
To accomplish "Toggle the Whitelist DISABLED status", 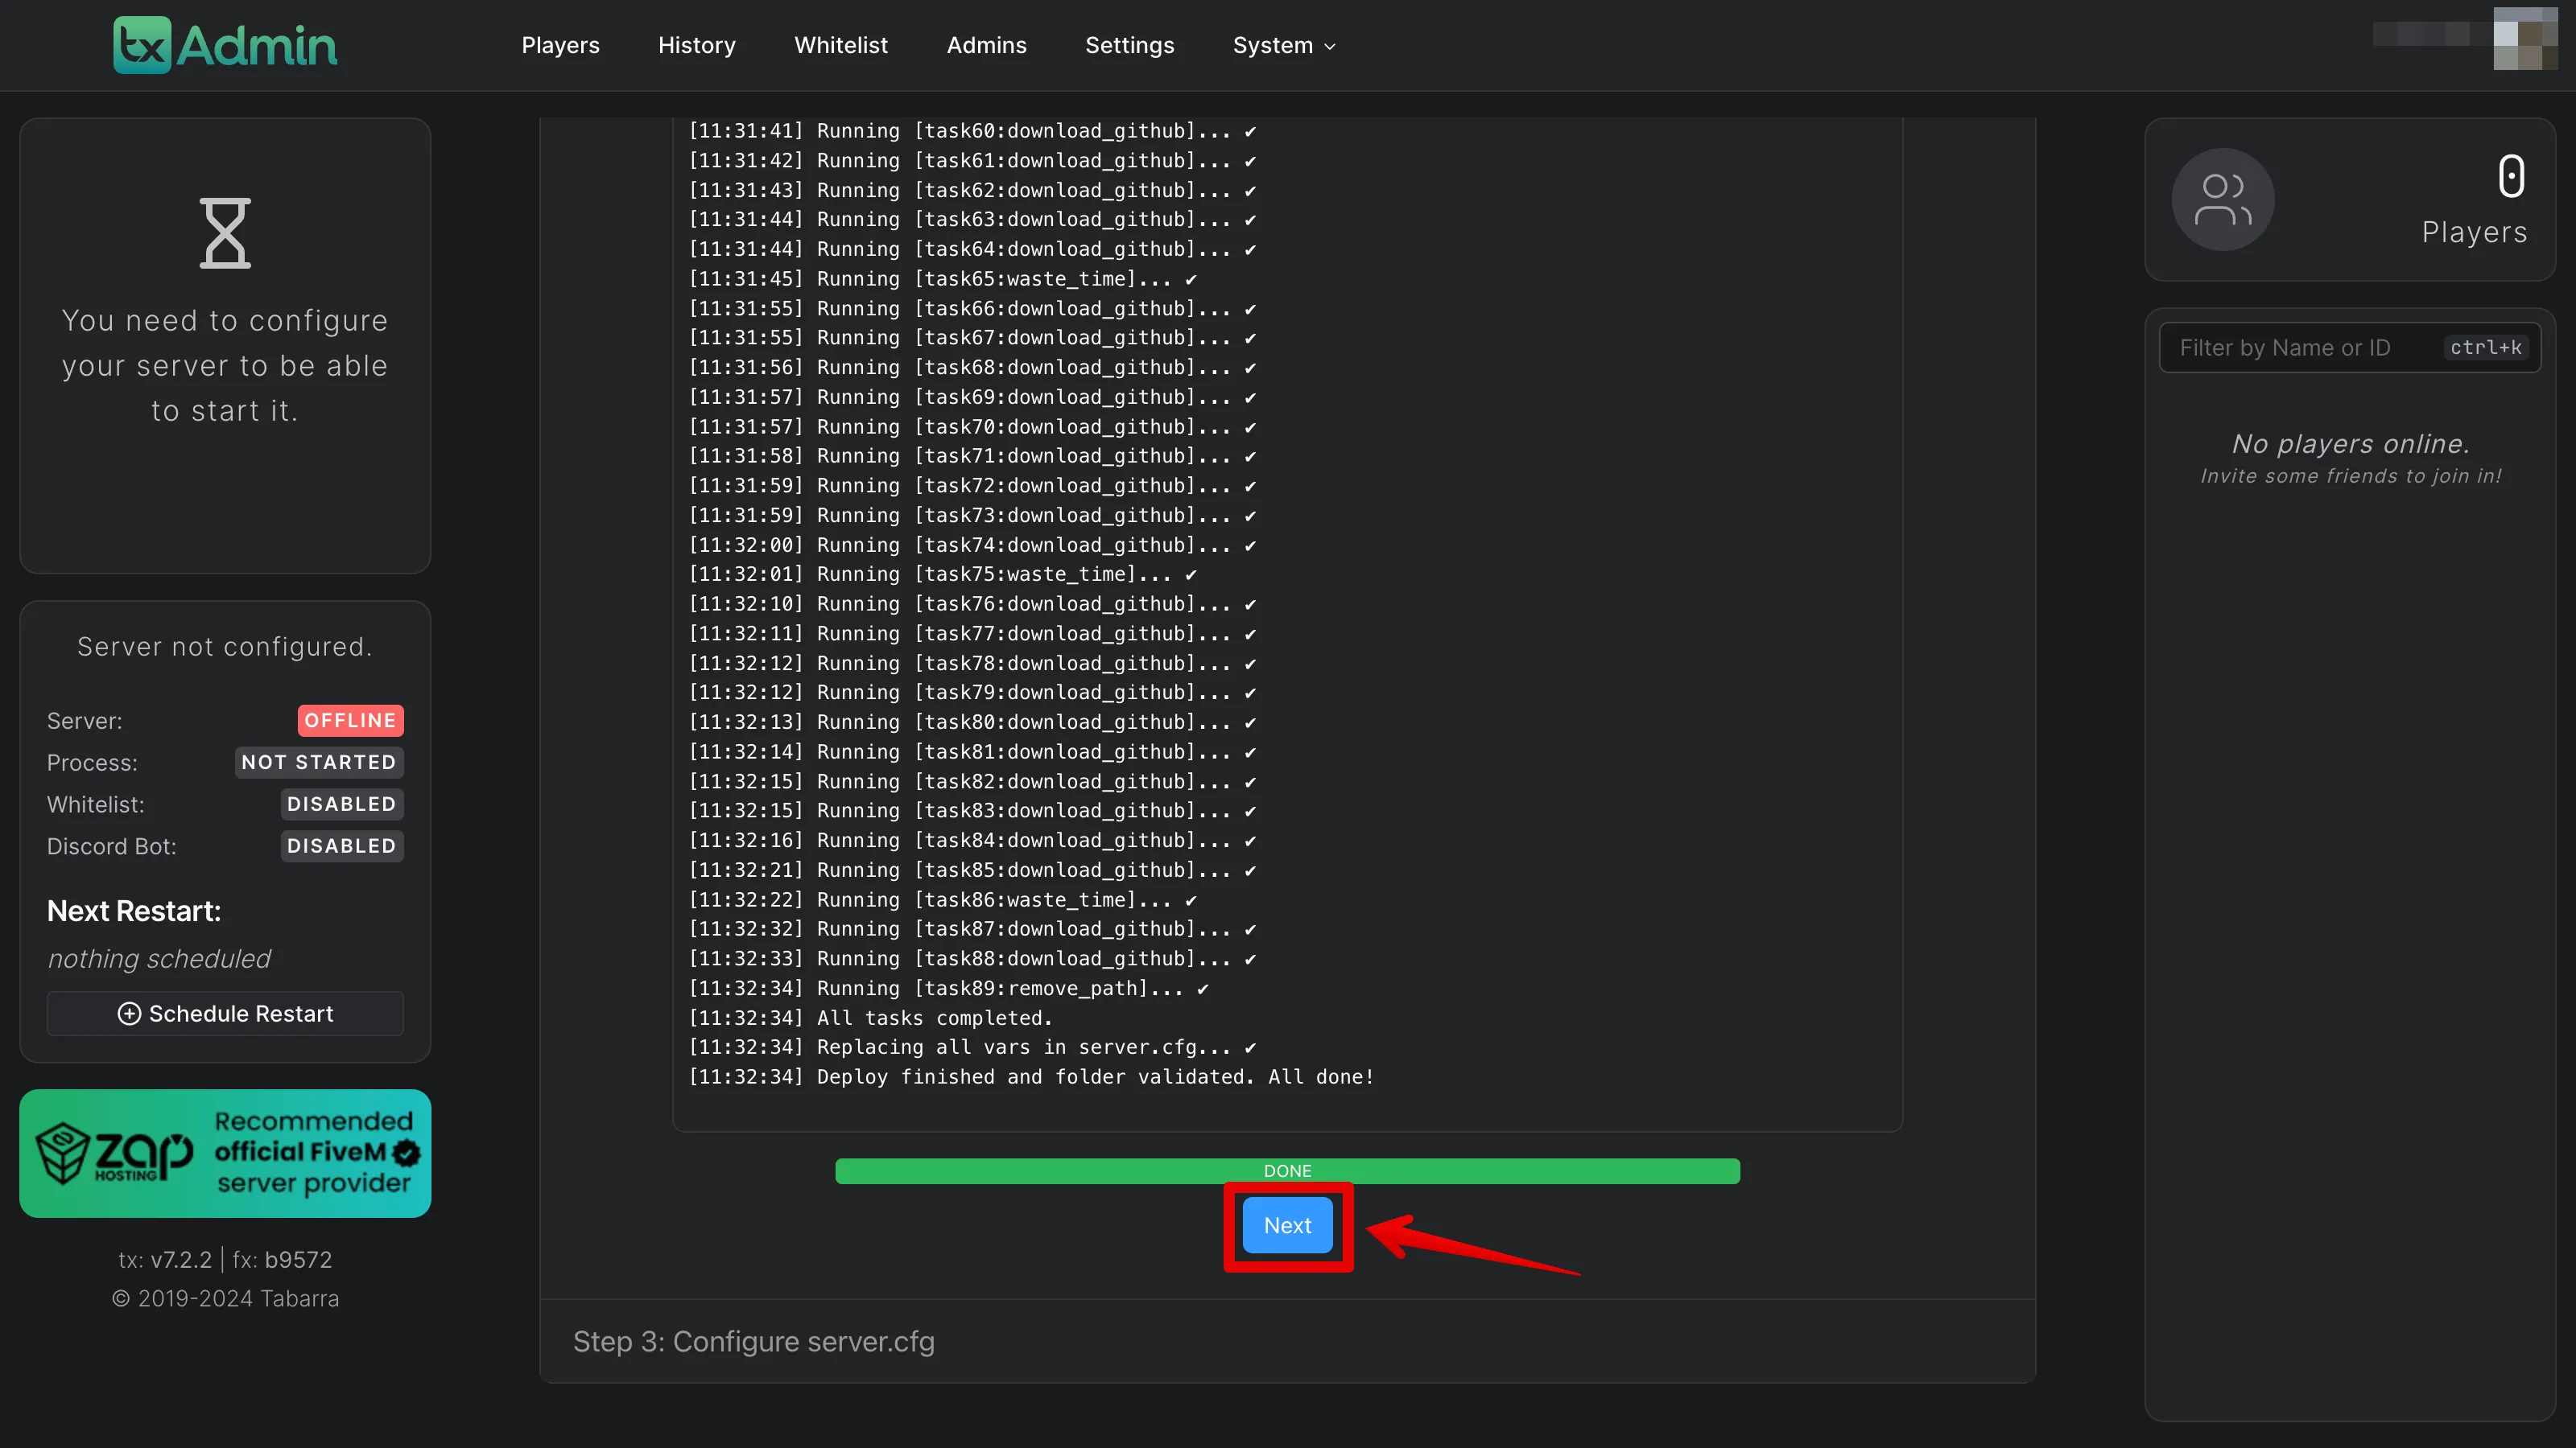I will point(341,804).
